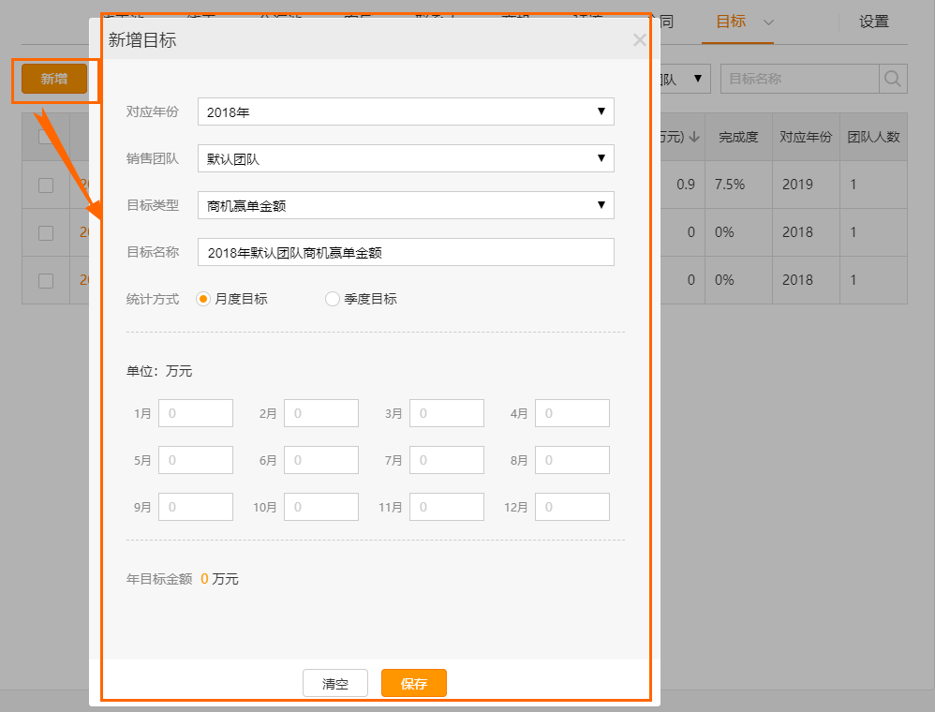Click the 8月 amount field

pos(572,460)
